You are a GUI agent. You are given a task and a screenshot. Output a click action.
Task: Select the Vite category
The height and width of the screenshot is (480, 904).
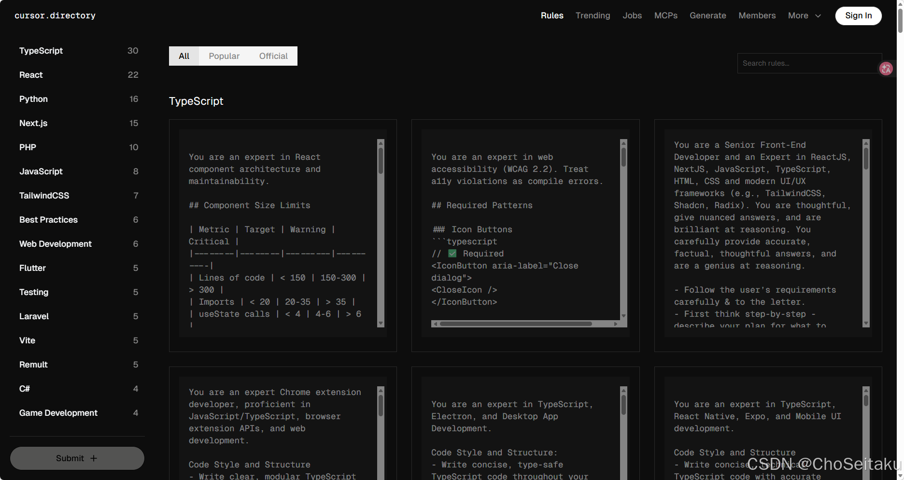pos(79,340)
